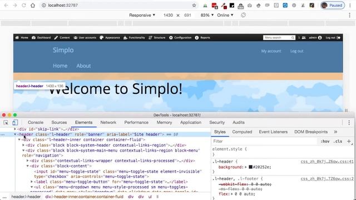This screenshot has height=200, width=356.
Task: Select the div.l-header-inner.container breadcrumb
Action: click(84, 197)
